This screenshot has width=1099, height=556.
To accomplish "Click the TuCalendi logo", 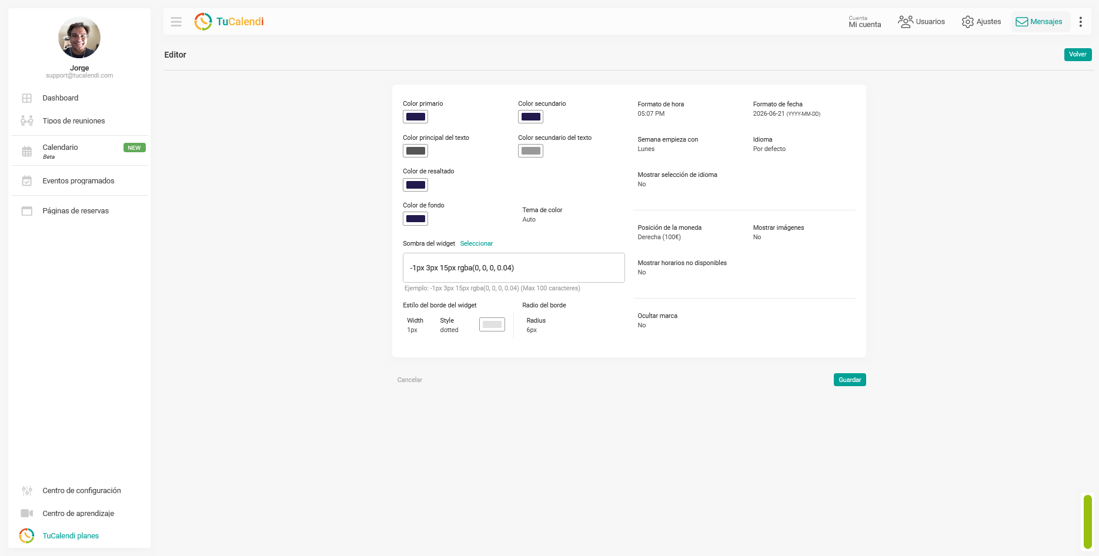I will pyautogui.click(x=229, y=22).
